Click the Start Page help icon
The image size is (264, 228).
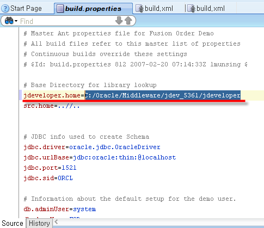coord(5,8)
